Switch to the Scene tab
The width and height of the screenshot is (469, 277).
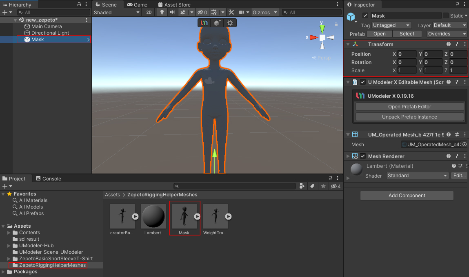click(x=106, y=4)
